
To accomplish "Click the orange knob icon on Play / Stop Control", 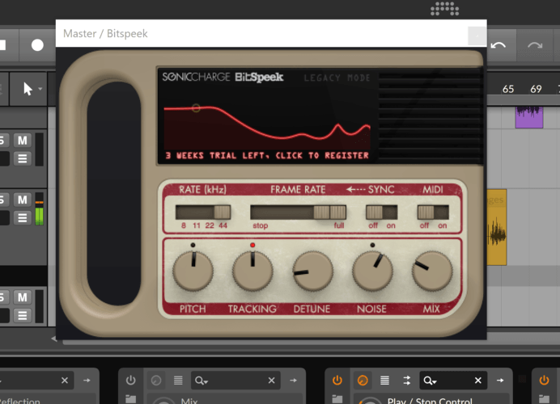I will click(x=363, y=381).
